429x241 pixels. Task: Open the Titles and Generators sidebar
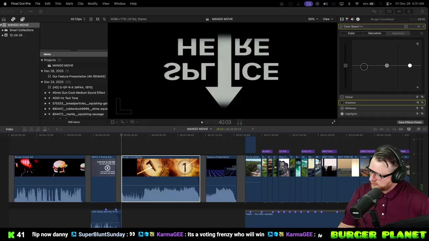pos(22,19)
